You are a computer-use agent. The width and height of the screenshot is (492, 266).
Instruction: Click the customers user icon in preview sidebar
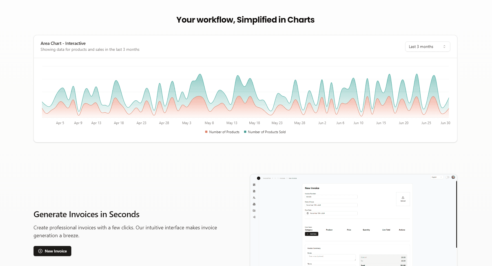click(x=254, y=198)
